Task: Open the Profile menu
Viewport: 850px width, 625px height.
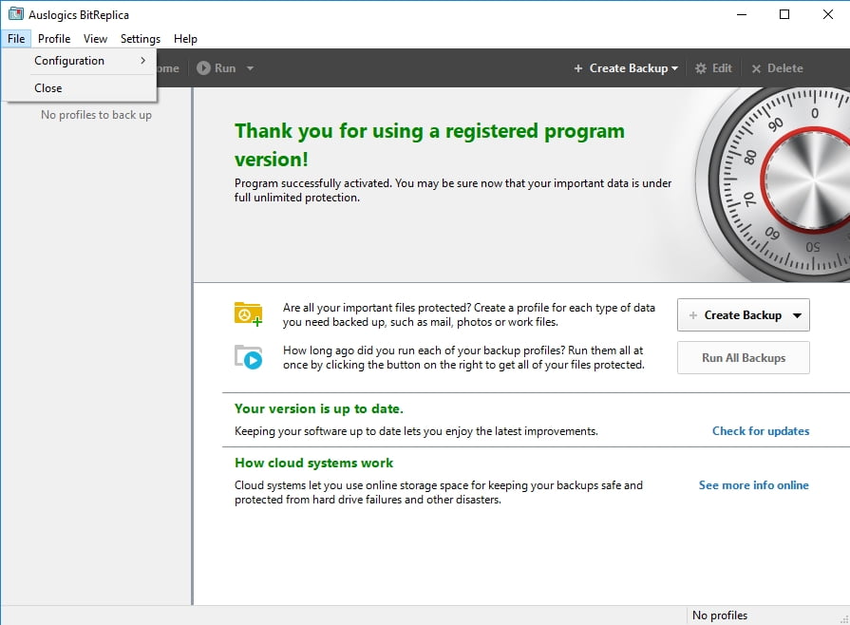Action: tap(54, 39)
